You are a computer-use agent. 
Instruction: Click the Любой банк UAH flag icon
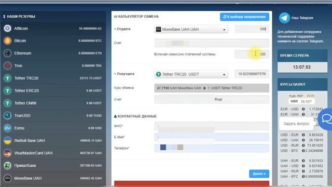click(x=7, y=141)
